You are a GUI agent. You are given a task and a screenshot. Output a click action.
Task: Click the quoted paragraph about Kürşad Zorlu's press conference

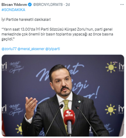57,34
